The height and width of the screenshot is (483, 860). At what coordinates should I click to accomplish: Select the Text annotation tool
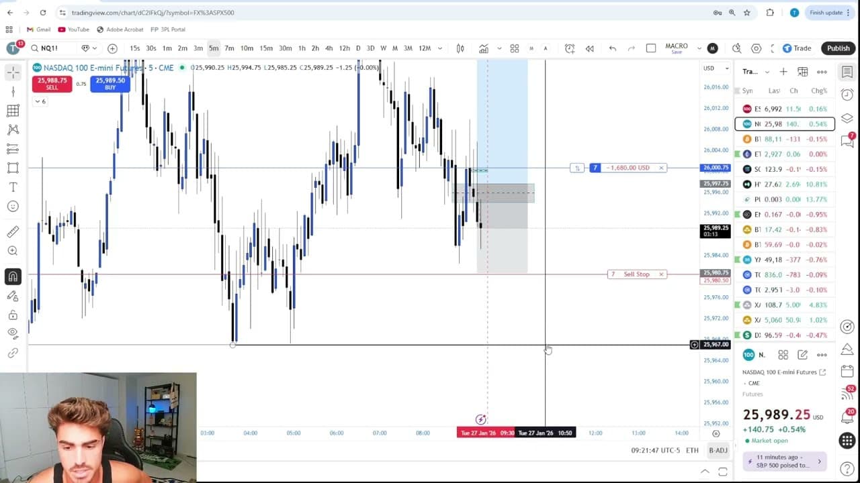click(x=13, y=187)
